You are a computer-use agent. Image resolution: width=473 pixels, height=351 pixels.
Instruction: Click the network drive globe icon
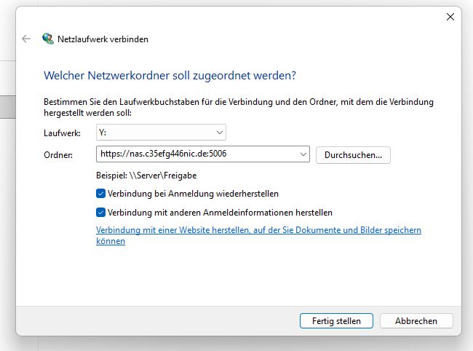point(48,39)
